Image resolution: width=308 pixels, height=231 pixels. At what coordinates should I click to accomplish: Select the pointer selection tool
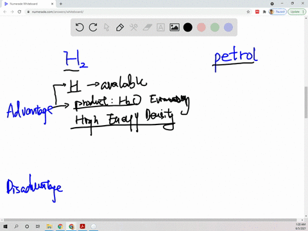107,28
